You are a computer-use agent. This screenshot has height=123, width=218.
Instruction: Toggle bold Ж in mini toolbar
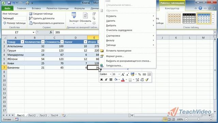[x=102, y=80]
